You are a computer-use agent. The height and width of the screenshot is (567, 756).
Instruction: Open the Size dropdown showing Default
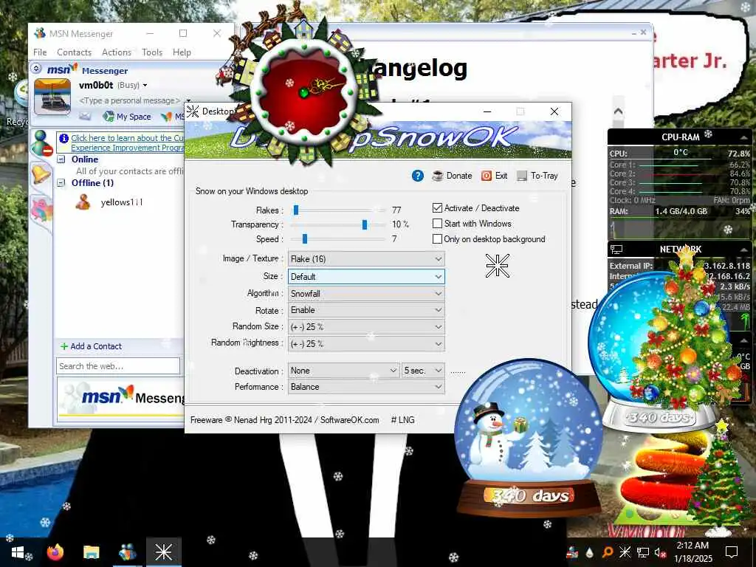pos(366,277)
